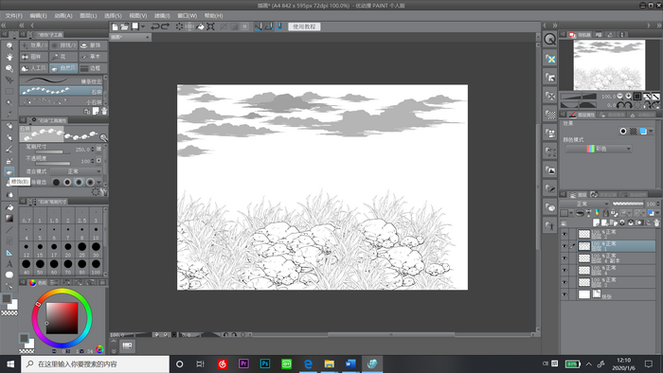Open the blending mode 混合模式 dropdown

coord(76,171)
